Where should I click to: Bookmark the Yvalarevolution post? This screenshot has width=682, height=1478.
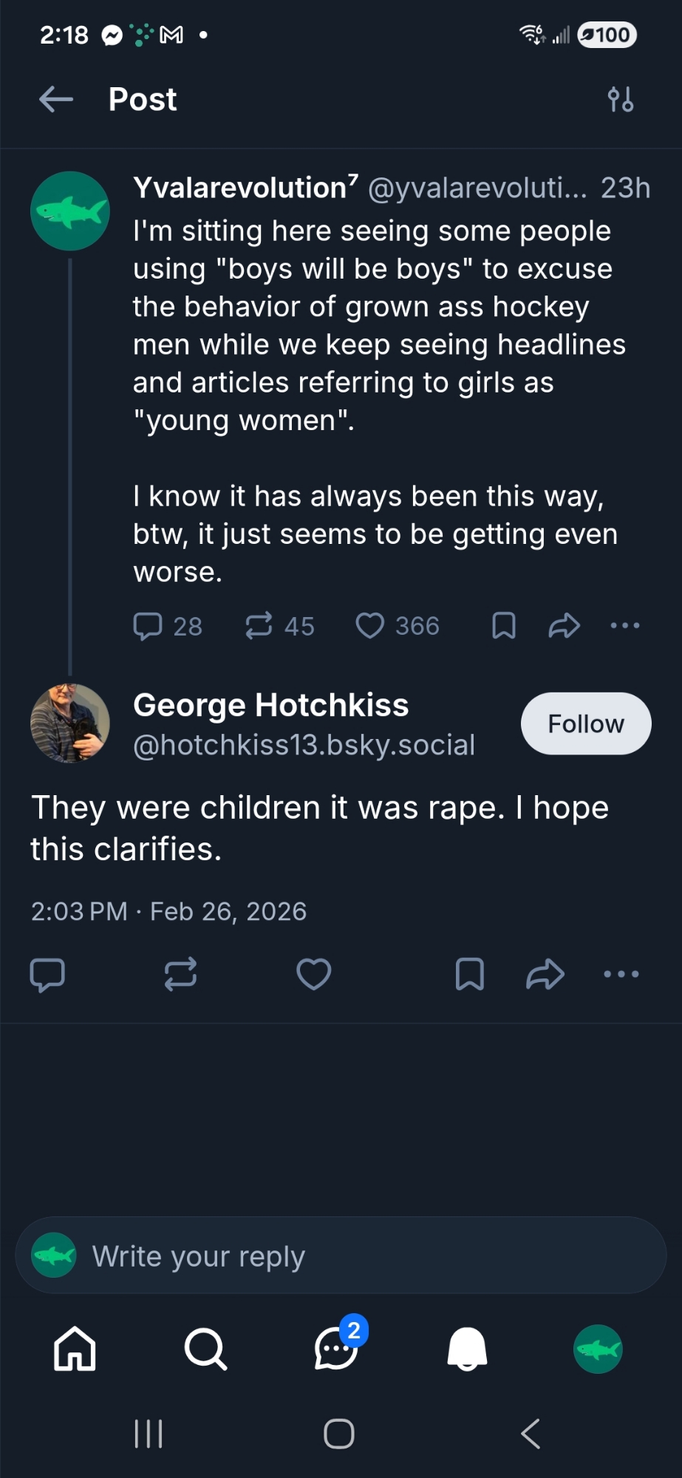503,626
